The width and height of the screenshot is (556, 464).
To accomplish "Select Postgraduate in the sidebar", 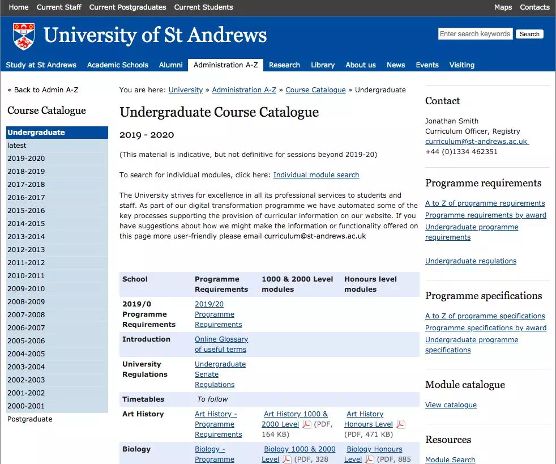I will pos(30,419).
